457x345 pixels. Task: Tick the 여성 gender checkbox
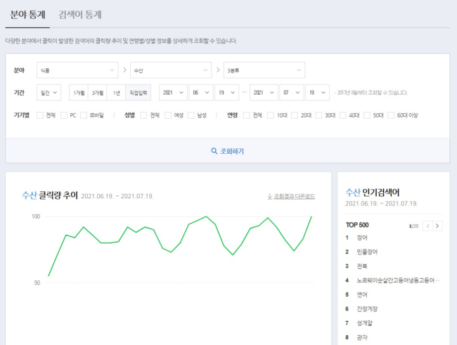[169, 115]
